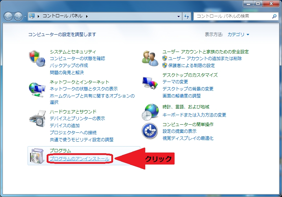
Task: Maximize the Control Panel window
Action: [258, 4]
